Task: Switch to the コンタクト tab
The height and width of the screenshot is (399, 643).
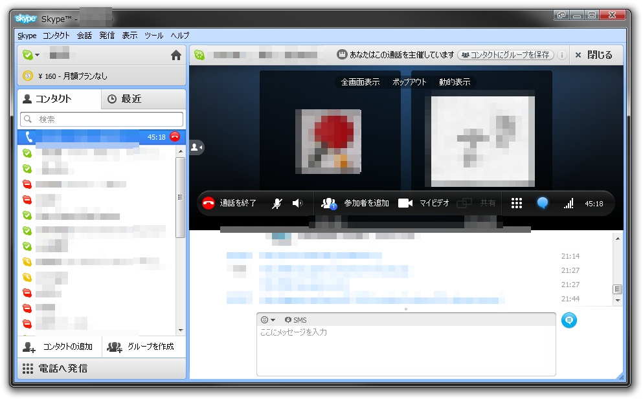Action: pos(59,99)
